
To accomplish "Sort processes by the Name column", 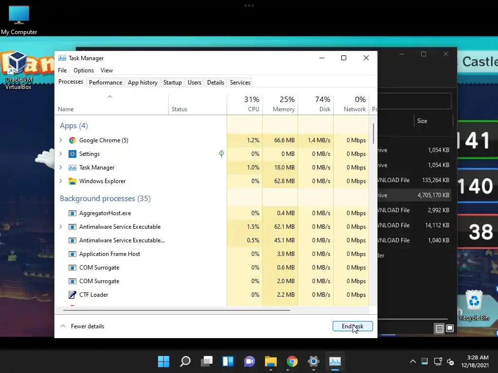I will 112,105.
